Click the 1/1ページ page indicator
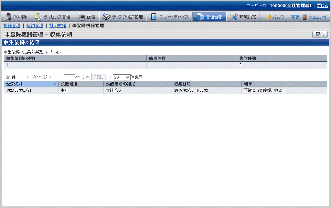 pos(39,77)
